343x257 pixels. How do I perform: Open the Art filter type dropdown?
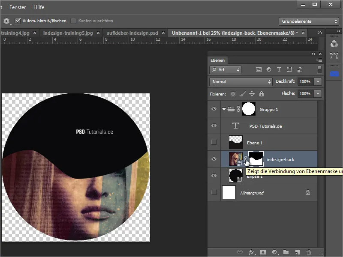226,70
